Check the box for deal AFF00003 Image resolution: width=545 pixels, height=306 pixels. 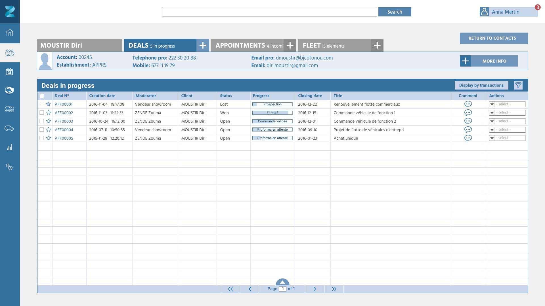pyautogui.click(x=42, y=121)
